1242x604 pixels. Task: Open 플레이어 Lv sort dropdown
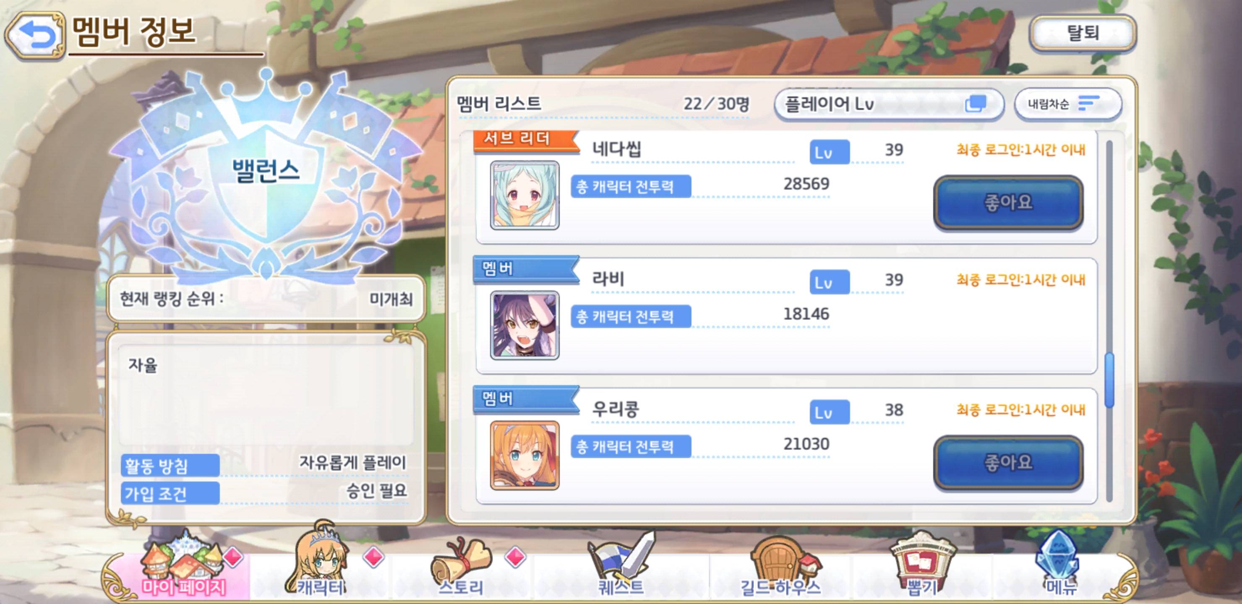(x=889, y=104)
